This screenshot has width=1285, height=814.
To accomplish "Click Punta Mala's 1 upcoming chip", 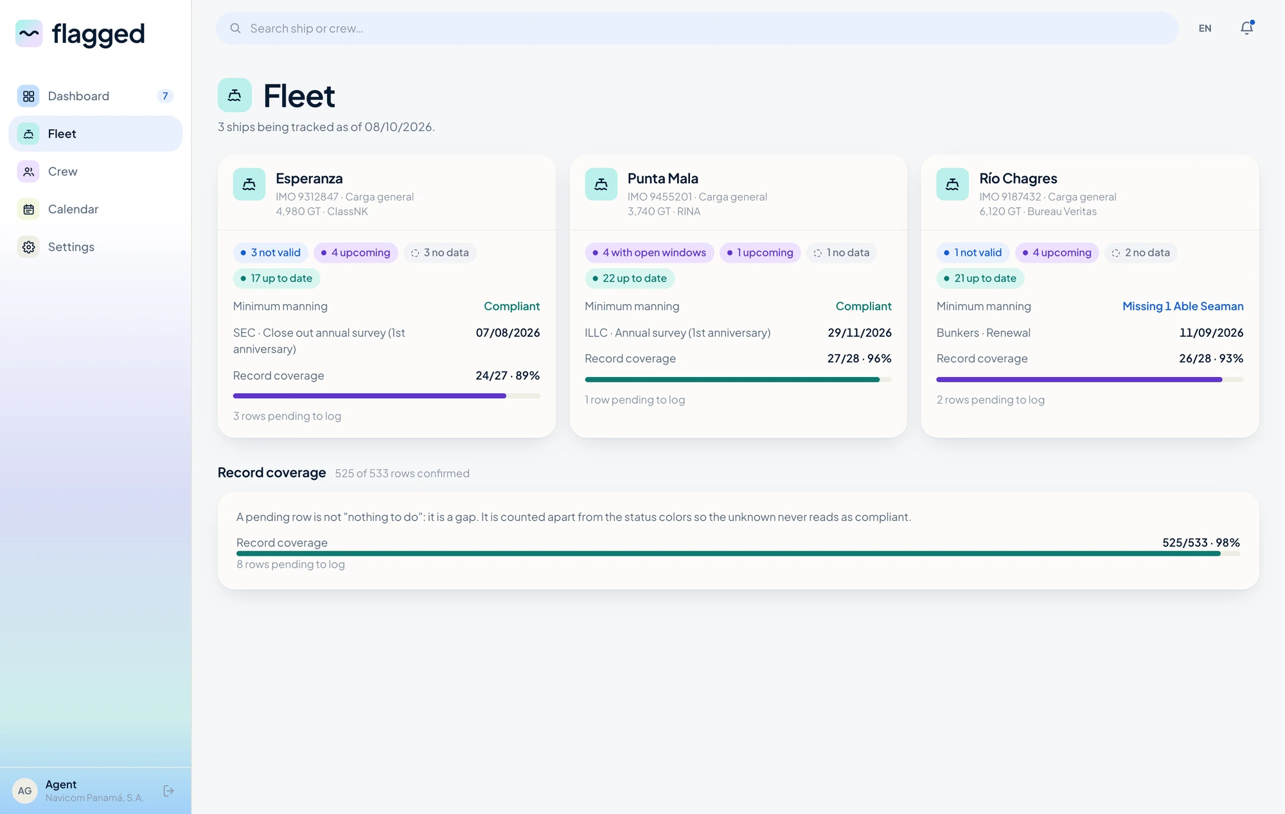I will tap(760, 252).
